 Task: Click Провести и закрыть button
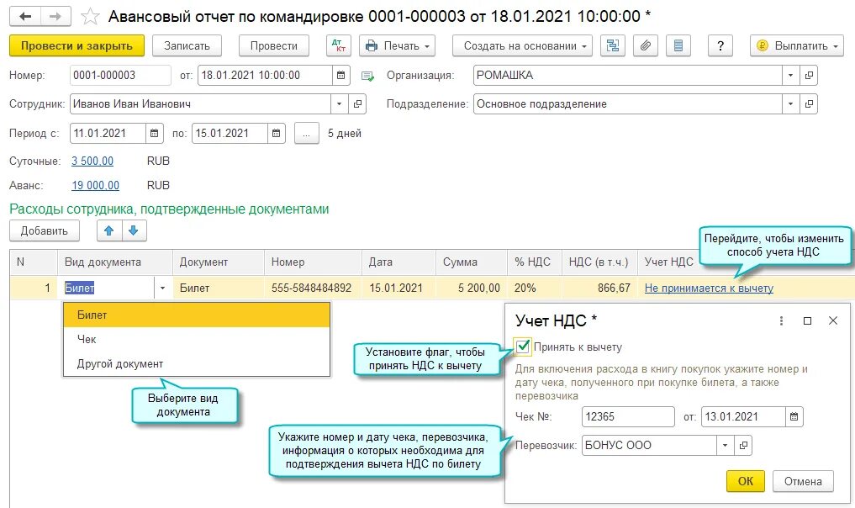coord(77,45)
